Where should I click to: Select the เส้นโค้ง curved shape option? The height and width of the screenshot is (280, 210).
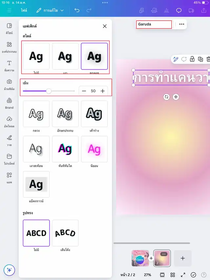65,233
